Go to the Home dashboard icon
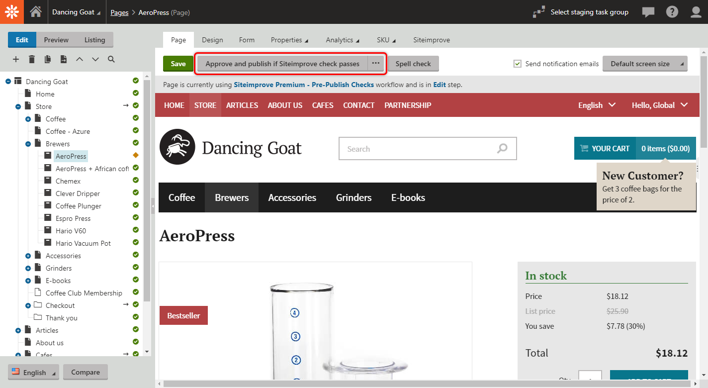Screen dimensions: 708x388 pos(36,12)
